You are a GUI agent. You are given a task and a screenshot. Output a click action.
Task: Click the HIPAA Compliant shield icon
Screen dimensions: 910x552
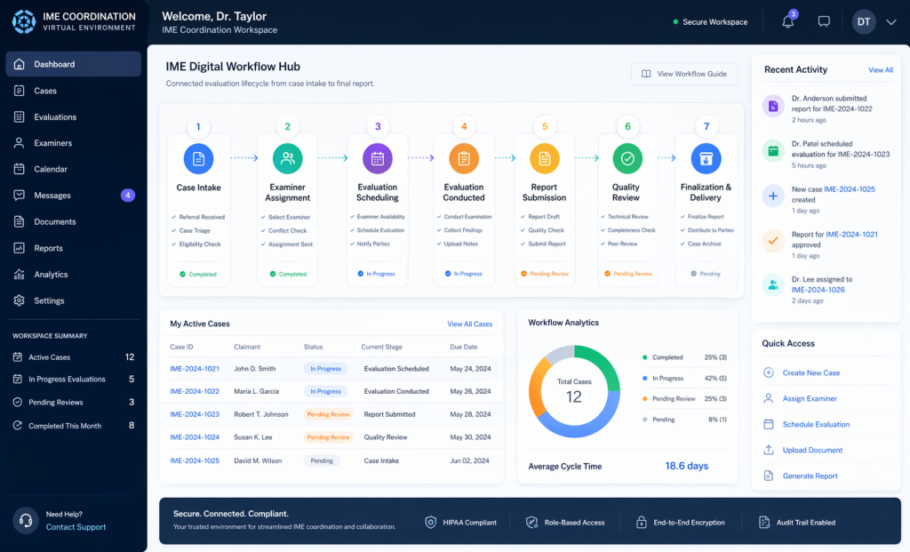[430, 523]
